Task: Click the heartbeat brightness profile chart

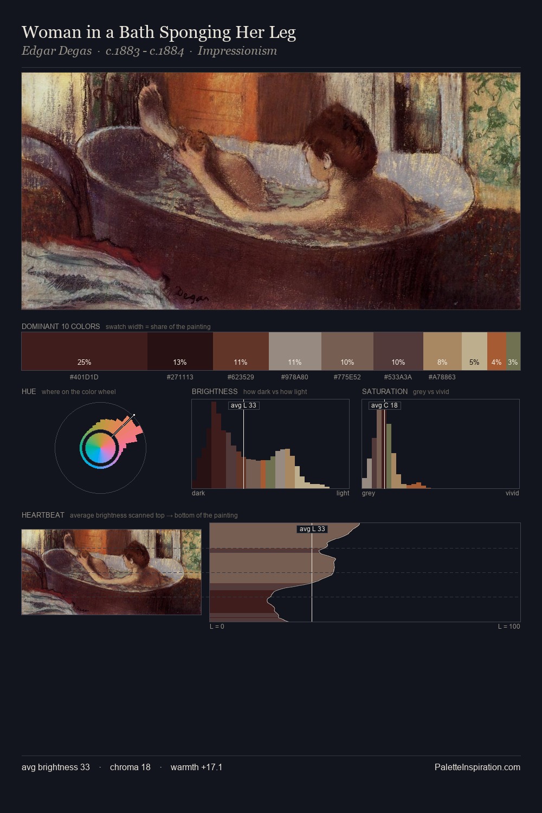Action: click(x=365, y=572)
